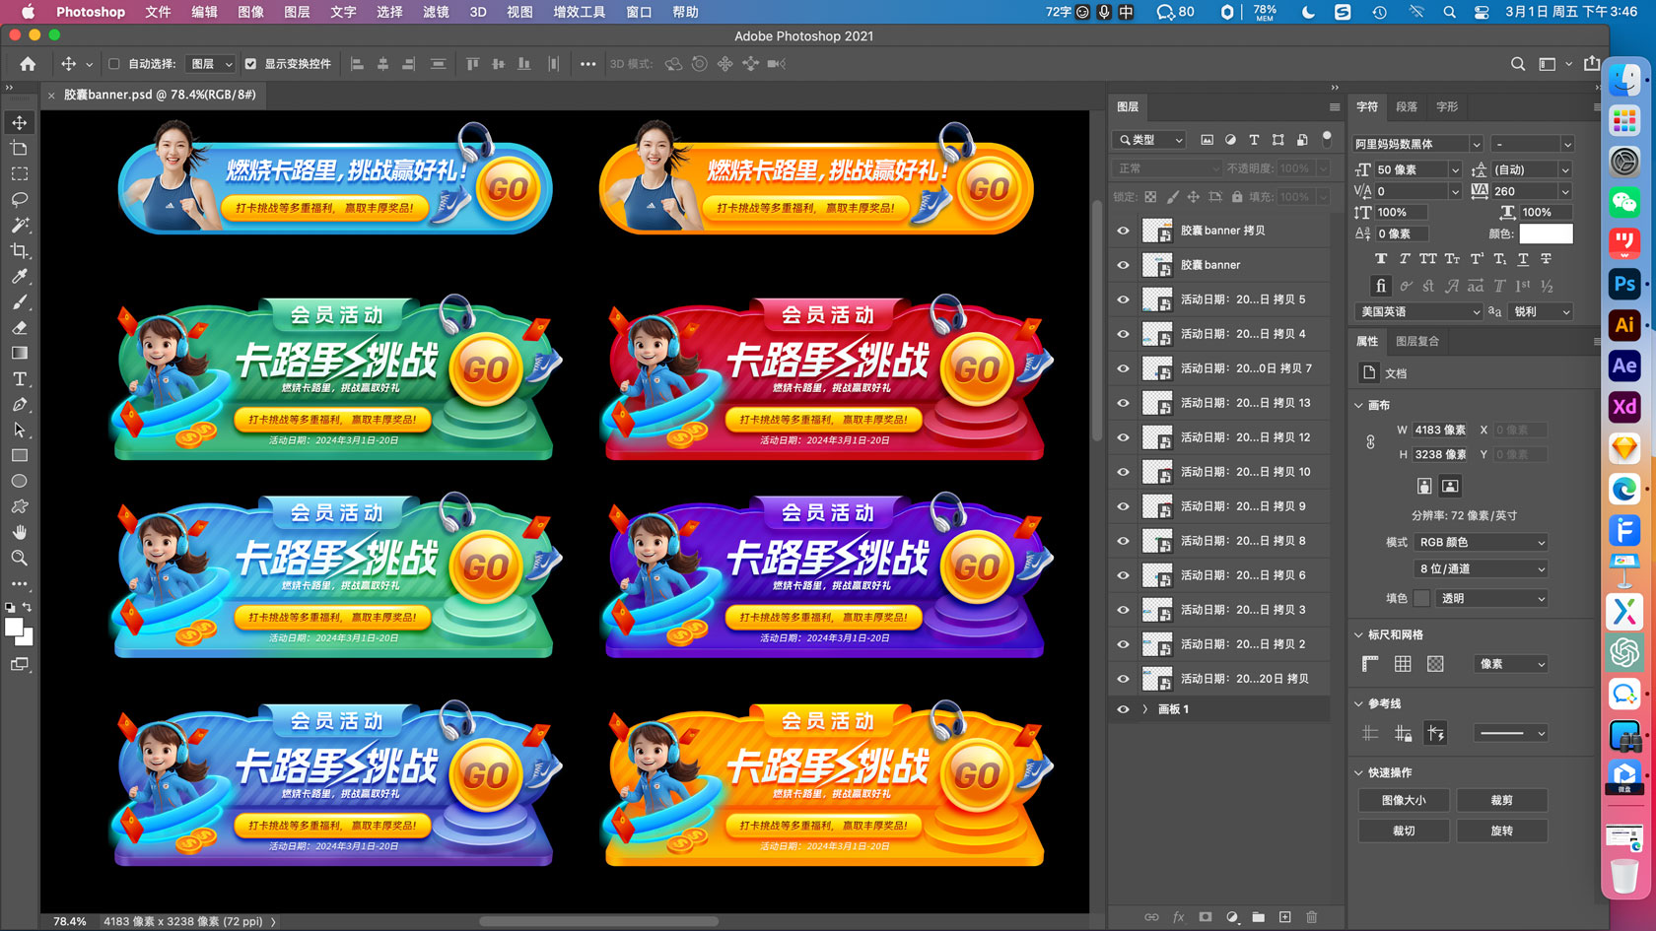Viewport: 1656px width, 931px height.
Task: Click the 裁切 button
Action: point(1404,831)
